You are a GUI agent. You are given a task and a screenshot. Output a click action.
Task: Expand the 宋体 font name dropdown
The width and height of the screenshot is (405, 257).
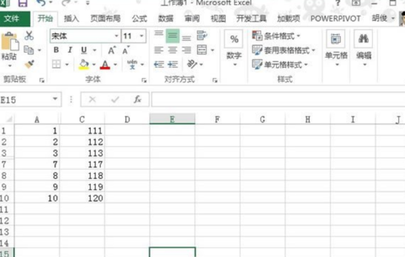pyautogui.click(x=116, y=36)
